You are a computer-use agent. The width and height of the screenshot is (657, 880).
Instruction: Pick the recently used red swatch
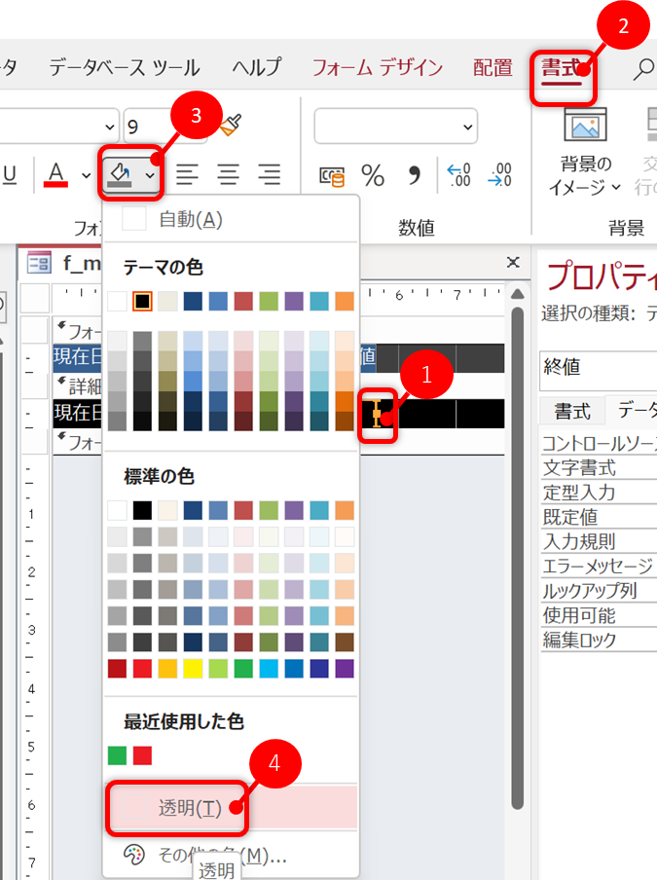point(142,755)
